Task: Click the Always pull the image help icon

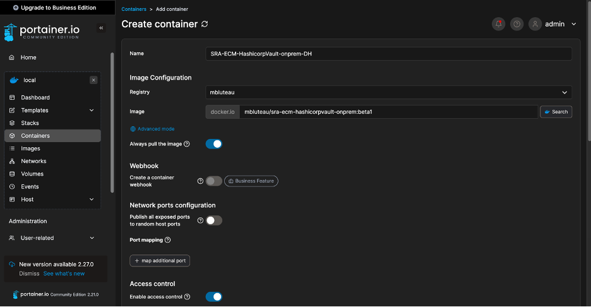Action: pyautogui.click(x=186, y=143)
